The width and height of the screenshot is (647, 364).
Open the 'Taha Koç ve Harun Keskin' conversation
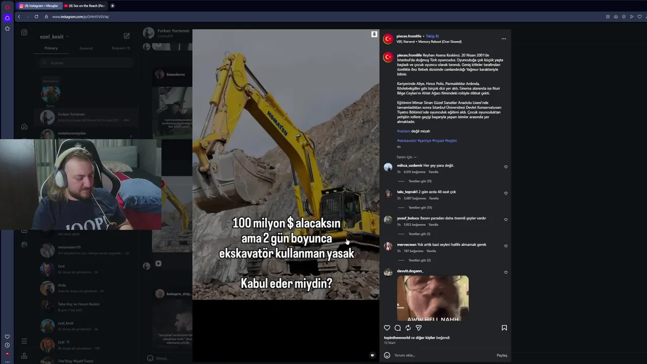(x=86, y=307)
